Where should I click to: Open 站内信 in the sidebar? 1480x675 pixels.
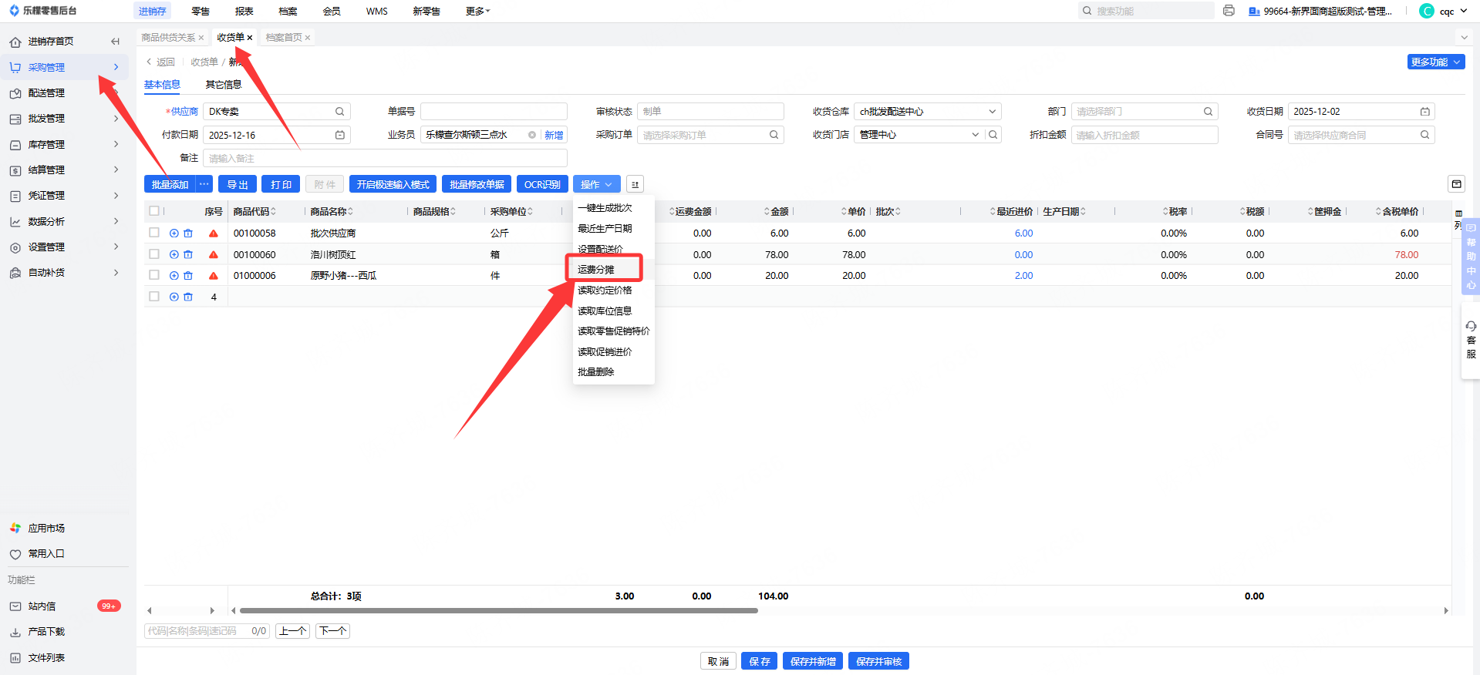point(65,606)
